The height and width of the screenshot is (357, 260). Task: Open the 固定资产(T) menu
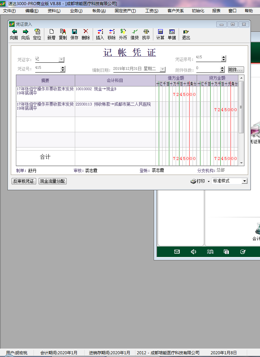[x=125, y=11]
